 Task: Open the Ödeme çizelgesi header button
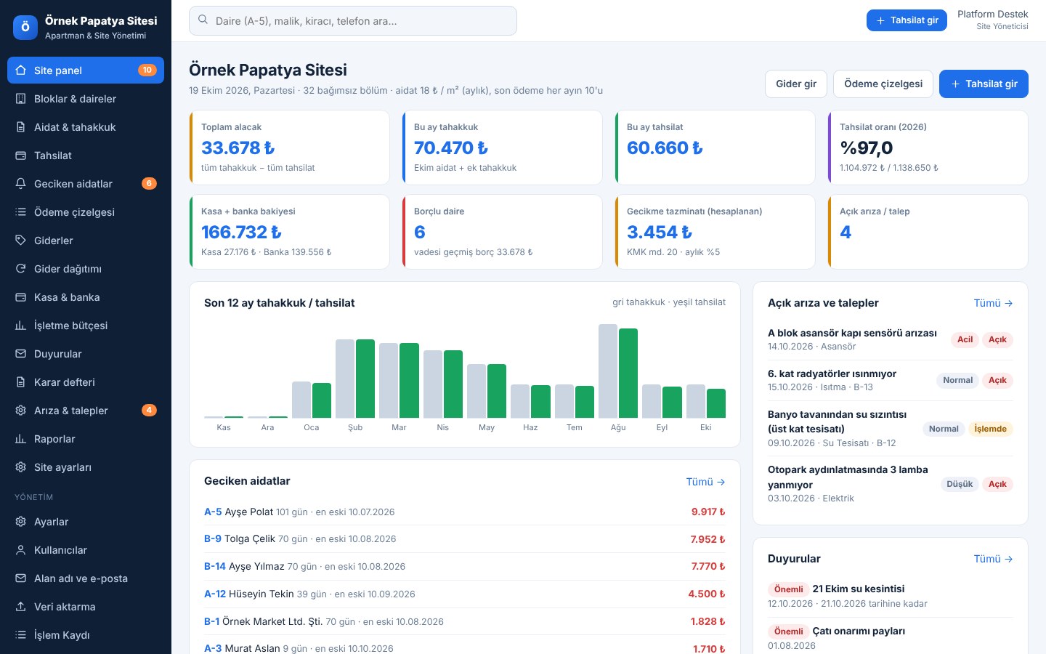click(883, 84)
